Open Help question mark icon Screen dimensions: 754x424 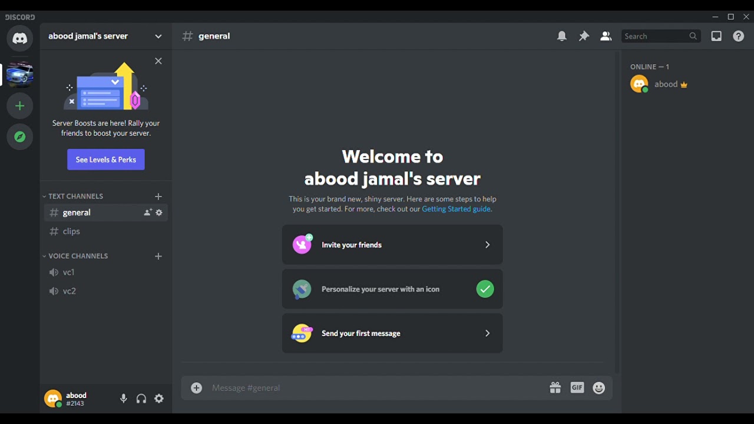[x=739, y=37]
